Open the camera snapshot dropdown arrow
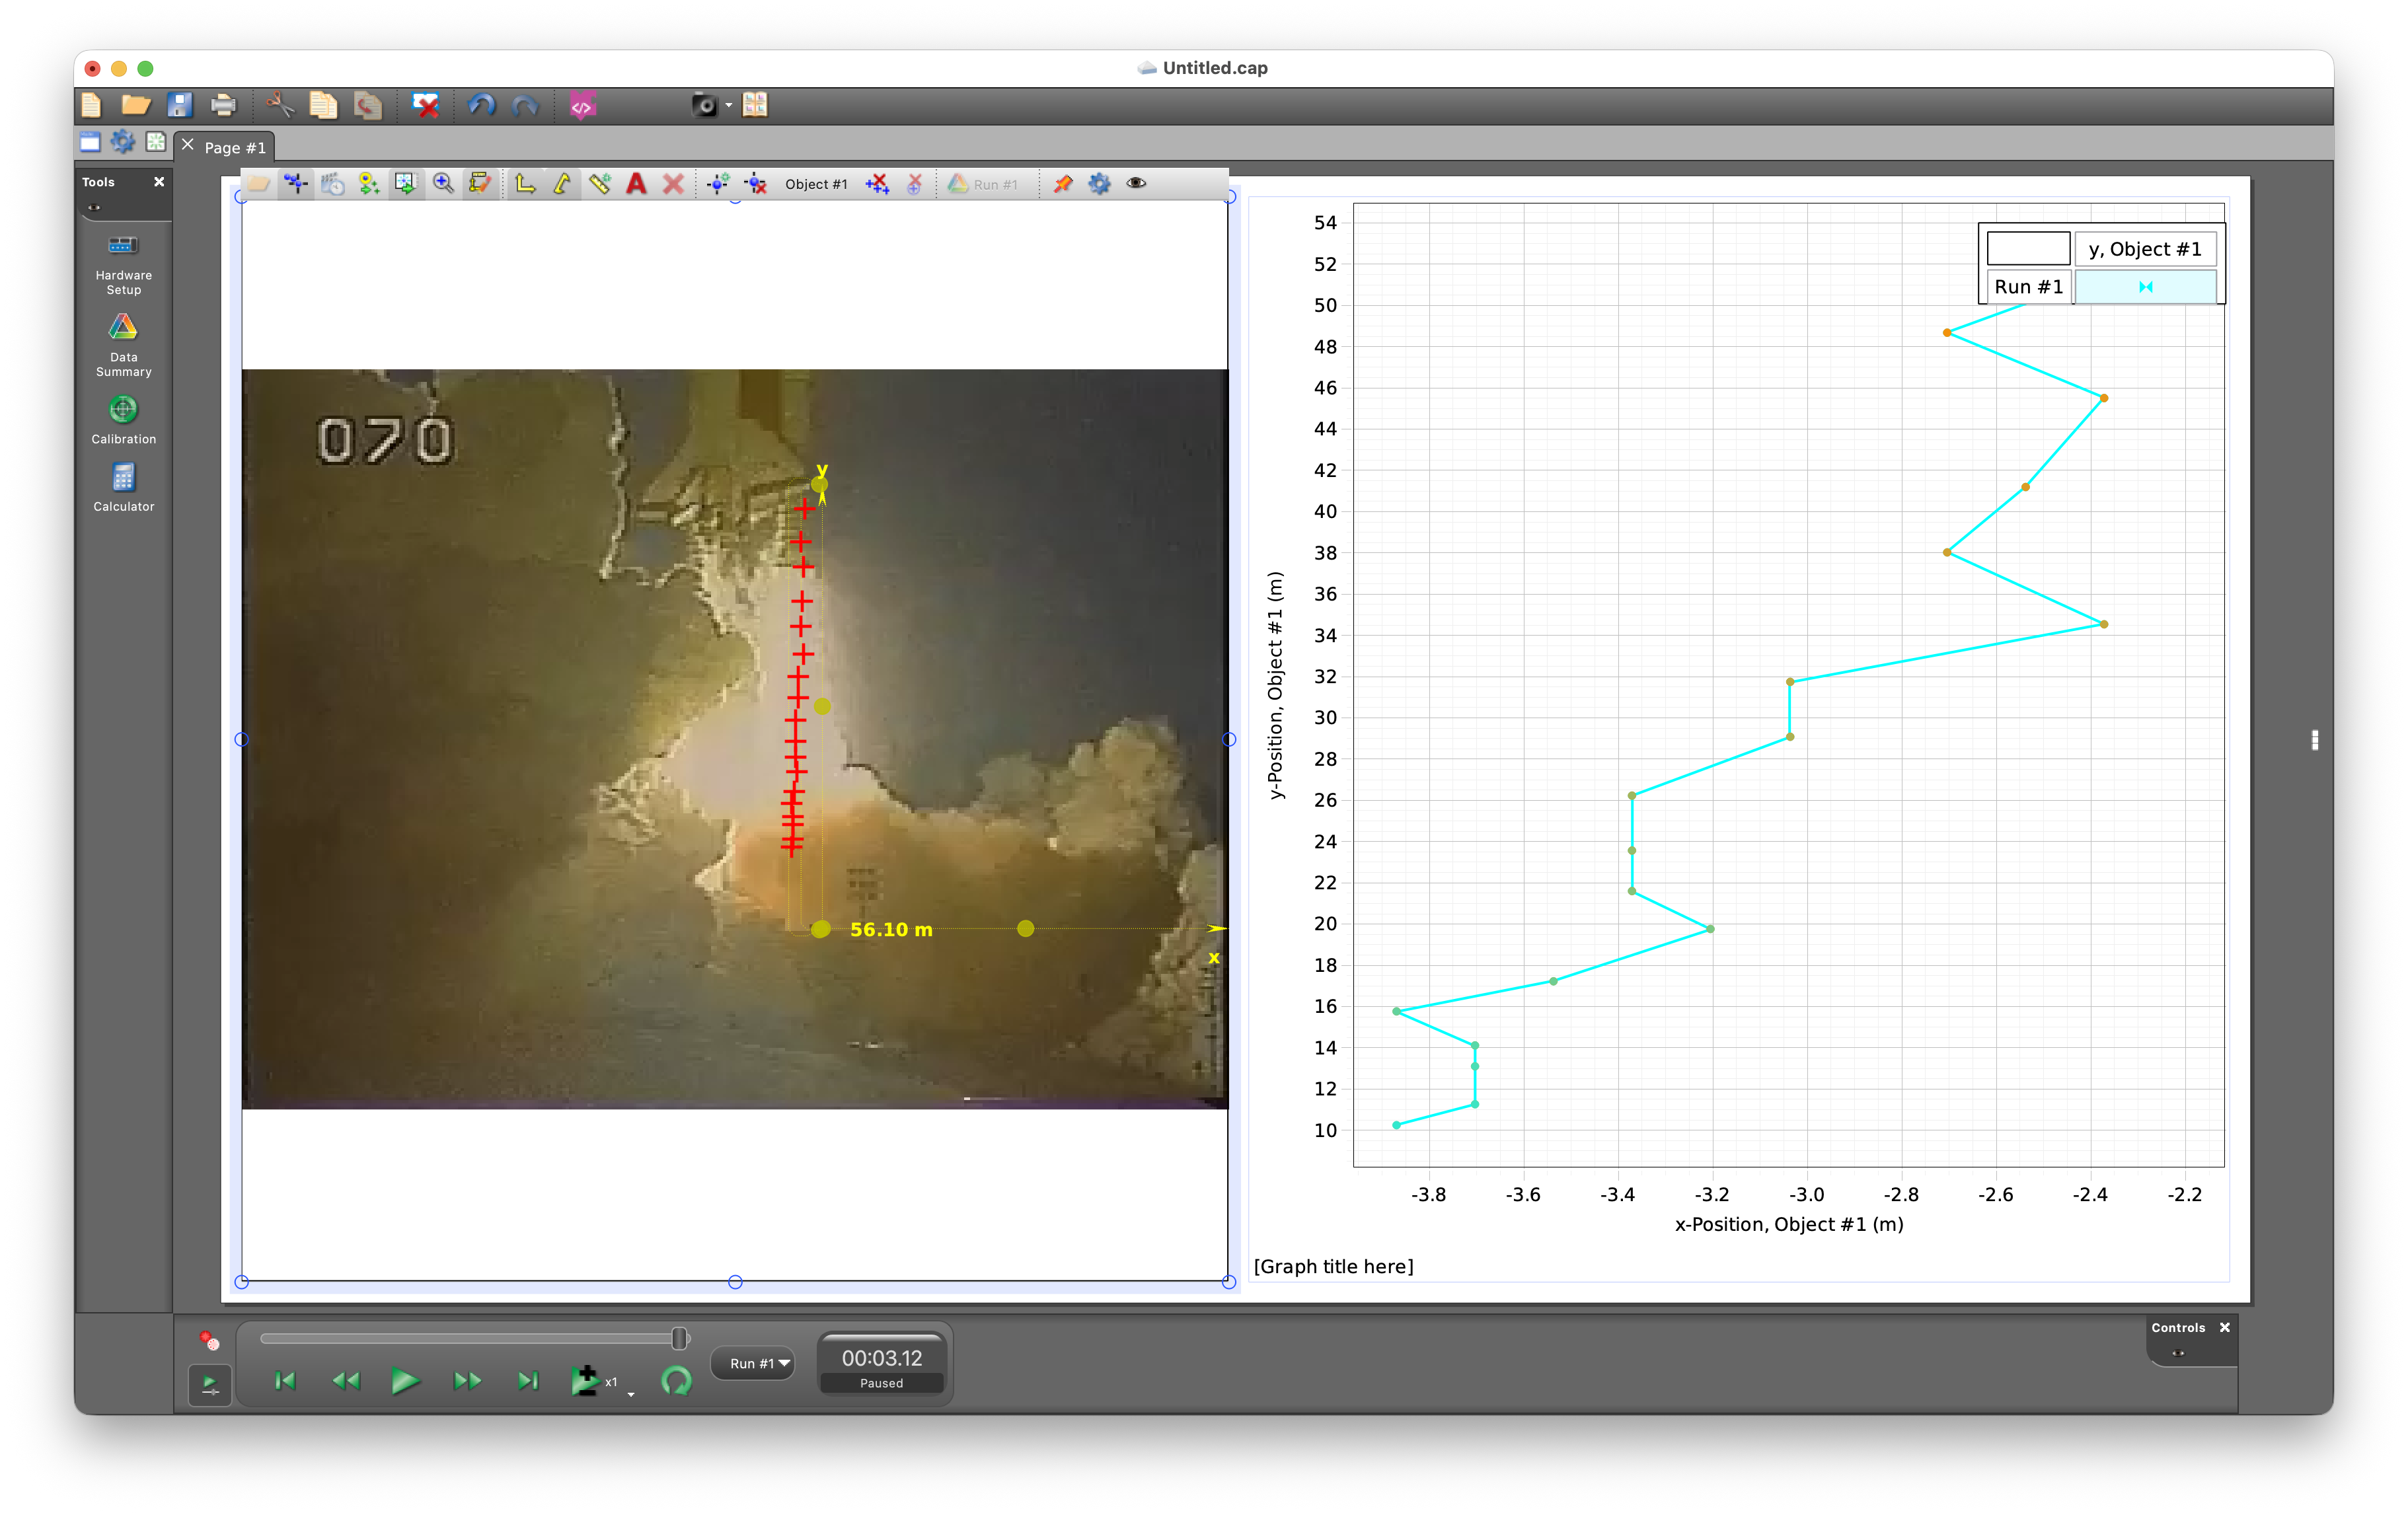Image resolution: width=2408 pixels, height=1513 pixels. [x=729, y=105]
